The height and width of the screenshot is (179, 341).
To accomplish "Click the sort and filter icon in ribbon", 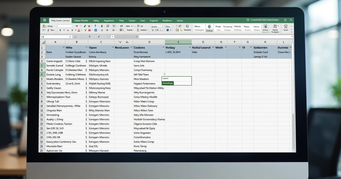I will (275, 26).
